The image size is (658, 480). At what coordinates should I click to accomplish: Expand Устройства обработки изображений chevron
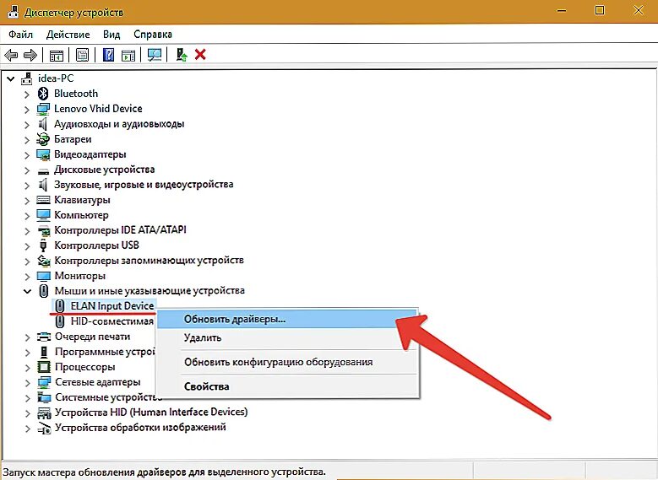(x=27, y=428)
